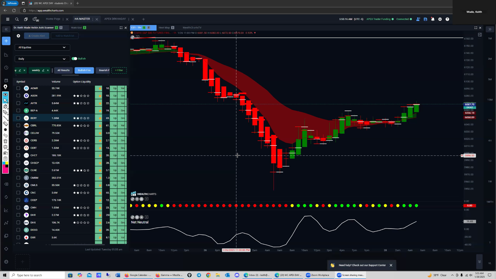Expand right panel with double chevron
Image resolution: width=496 pixels, height=279 pixels.
point(490,29)
